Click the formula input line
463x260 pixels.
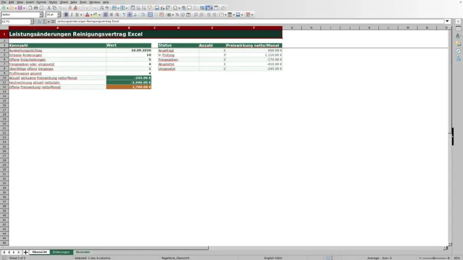pos(250,22)
